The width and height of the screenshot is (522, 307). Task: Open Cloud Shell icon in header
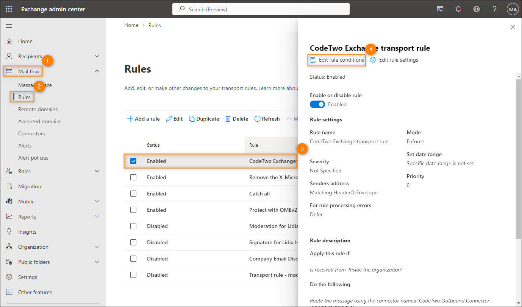coord(440,9)
